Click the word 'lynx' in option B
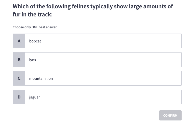Viewport: 196px width, 124px height. [33, 60]
